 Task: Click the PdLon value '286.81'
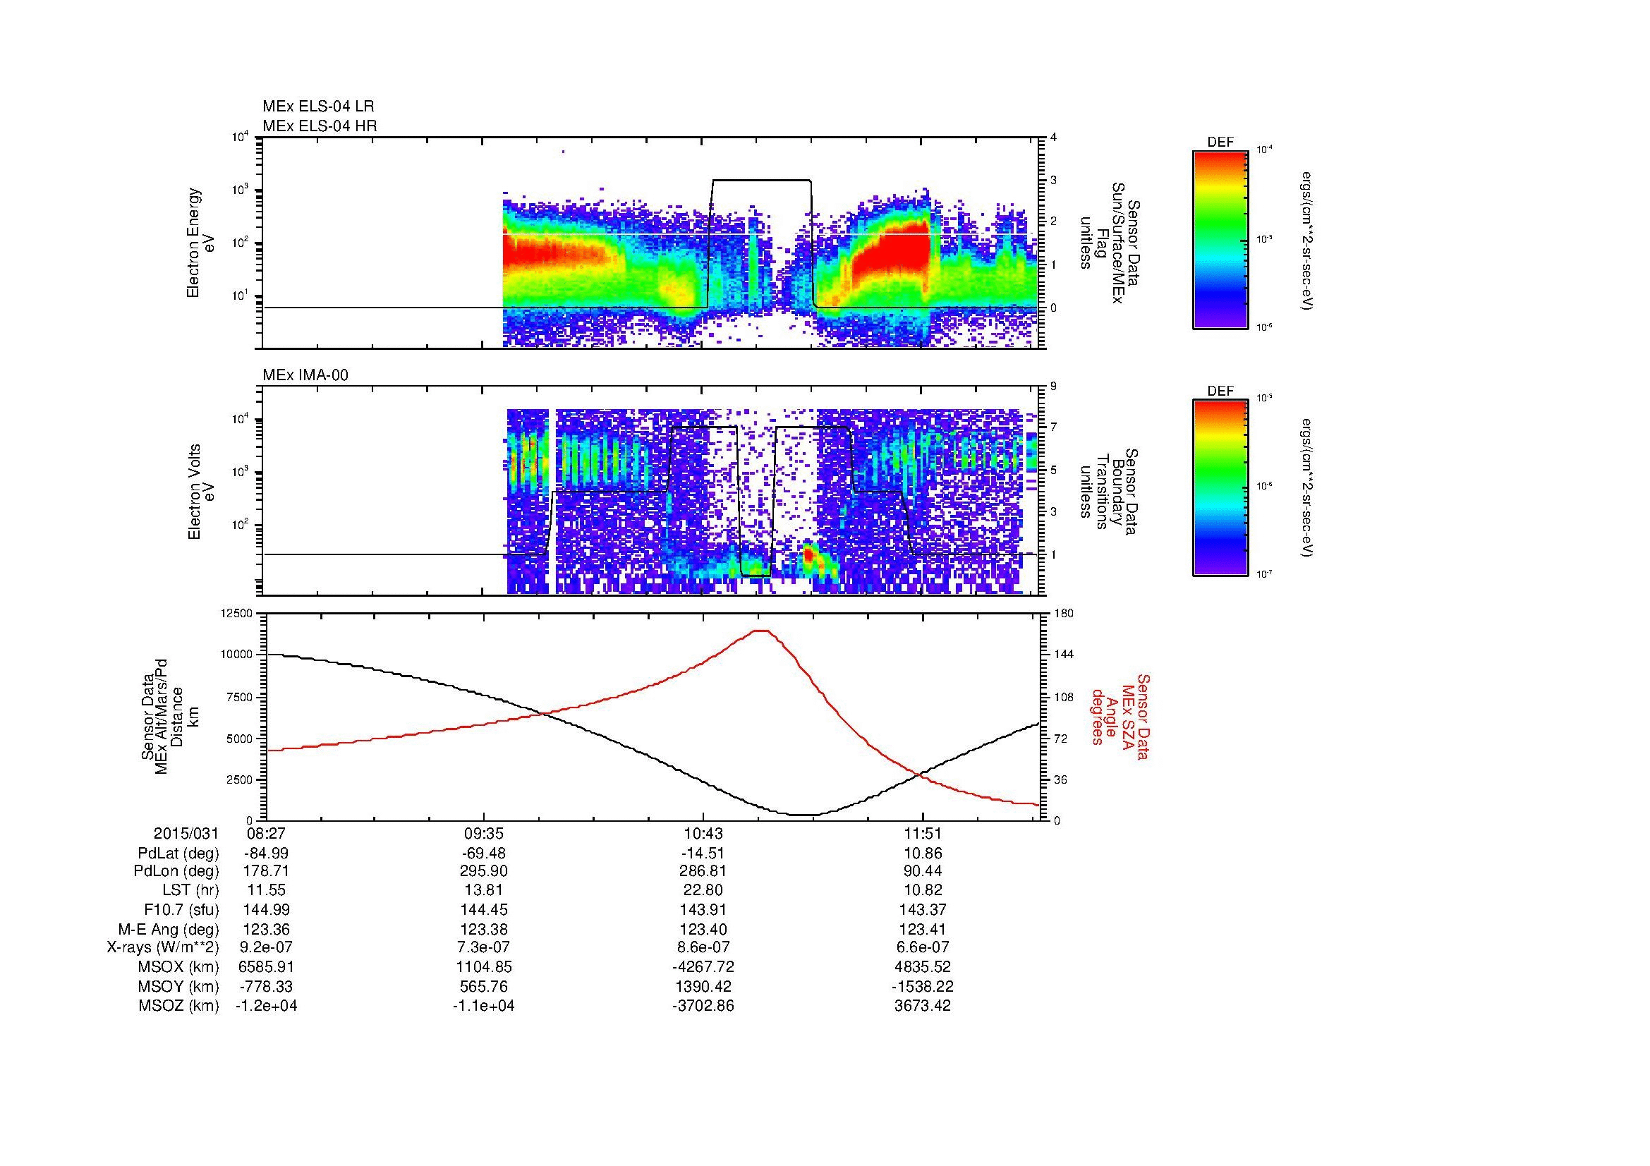(703, 871)
